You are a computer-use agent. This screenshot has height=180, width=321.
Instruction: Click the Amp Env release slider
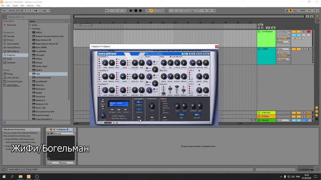pos(184,90)
